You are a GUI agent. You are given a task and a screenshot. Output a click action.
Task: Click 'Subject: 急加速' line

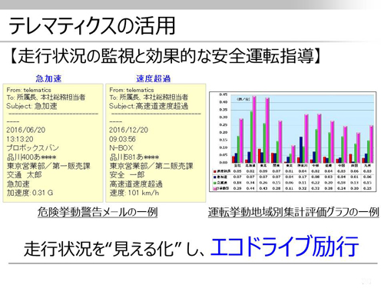tap(31, 106)
